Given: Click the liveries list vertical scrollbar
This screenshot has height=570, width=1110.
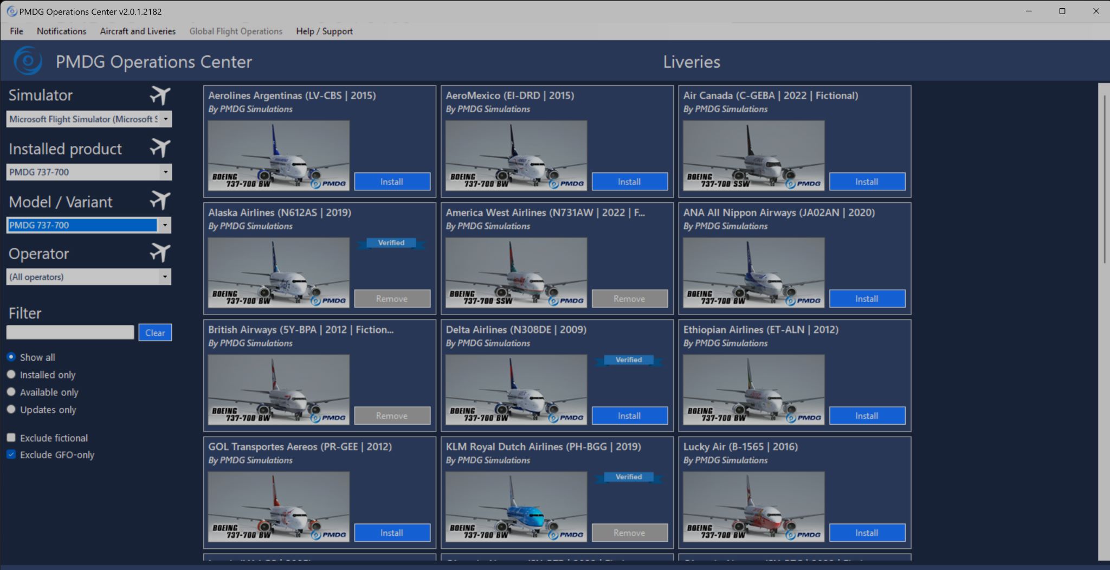Looking at the screenshot, I should pyautogui.click(x=1104, y=179).
